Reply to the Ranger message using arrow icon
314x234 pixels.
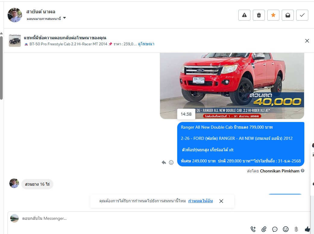164,162
